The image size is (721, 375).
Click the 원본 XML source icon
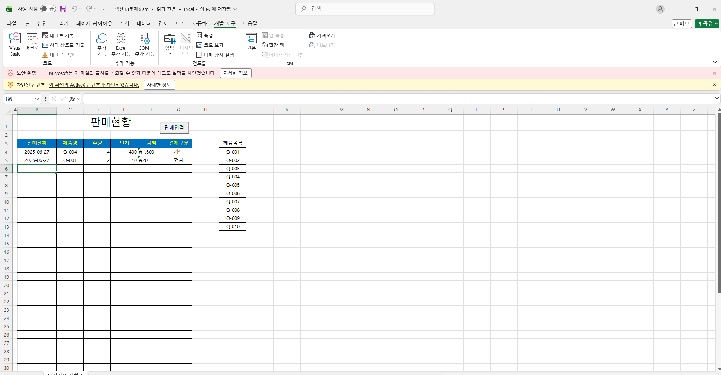(251, 41)
